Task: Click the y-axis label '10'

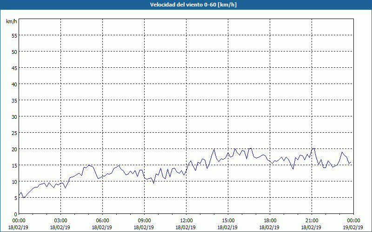Action: pos(14,181)
